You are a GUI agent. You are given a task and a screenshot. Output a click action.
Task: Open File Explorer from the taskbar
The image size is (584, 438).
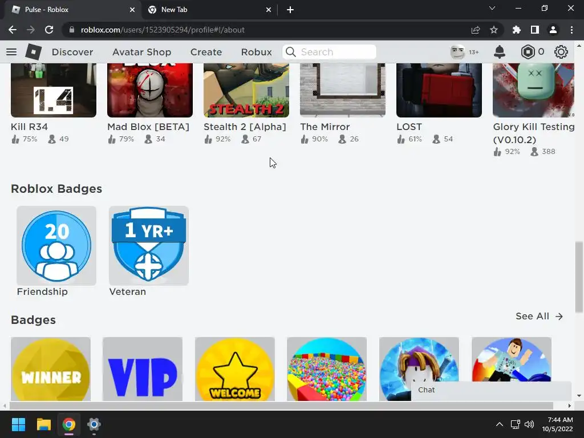pyautogui.click(x=43, y=424)
